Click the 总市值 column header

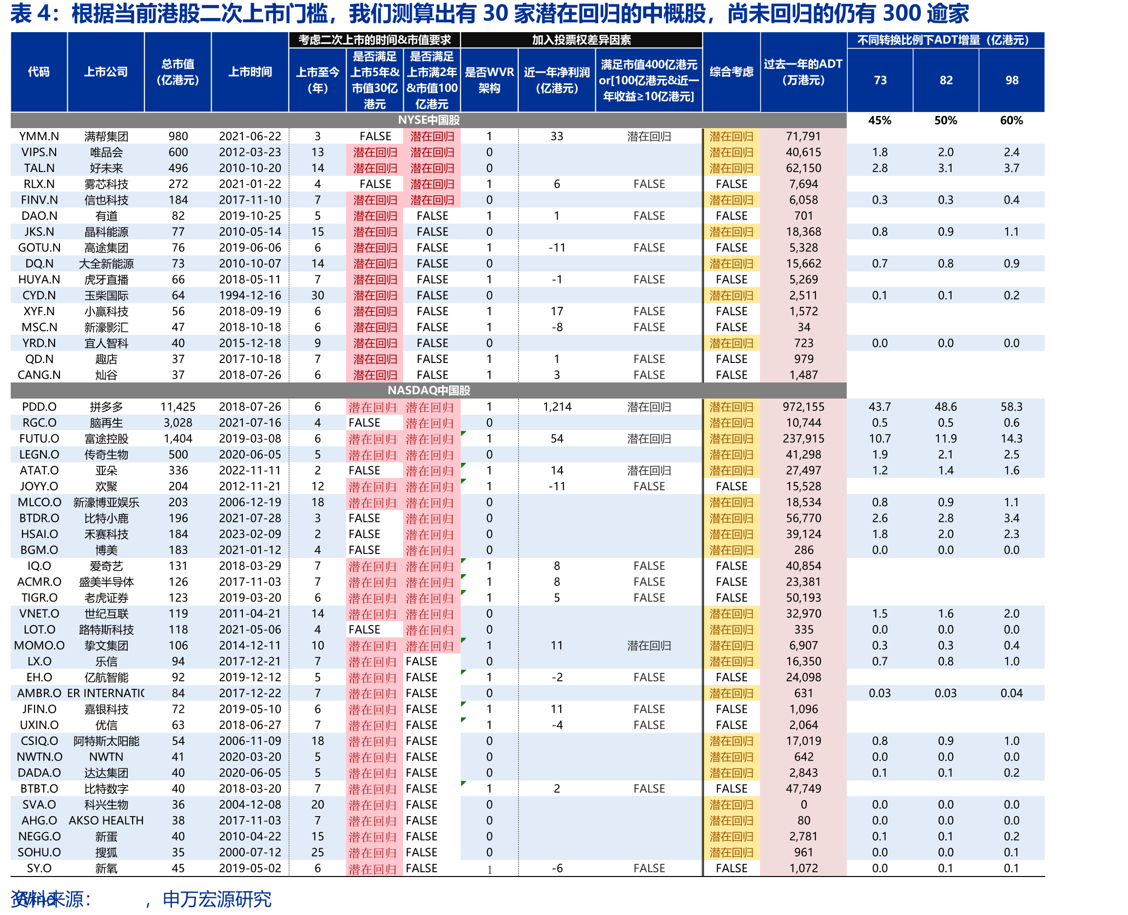pos(178,72)
